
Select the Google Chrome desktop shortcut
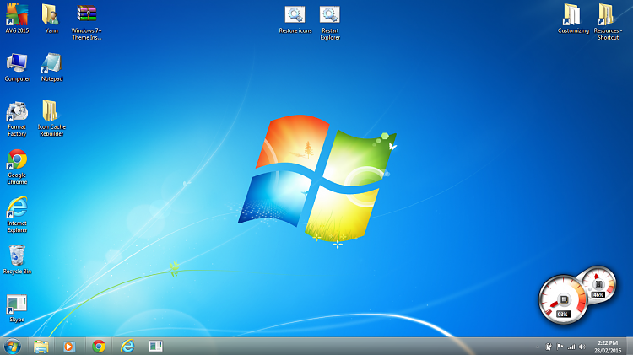tap(17, 167)
